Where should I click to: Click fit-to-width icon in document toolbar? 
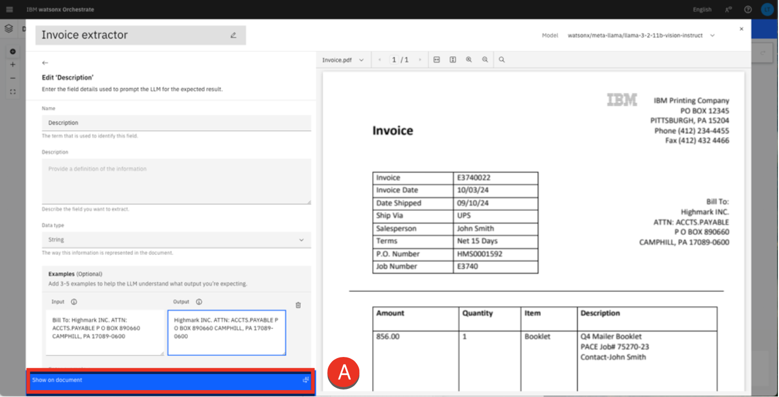(437, 60)
